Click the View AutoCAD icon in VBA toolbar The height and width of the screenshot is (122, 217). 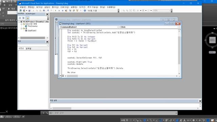20,11
